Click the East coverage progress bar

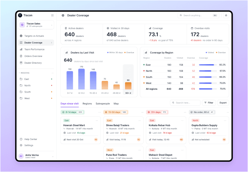tap(208, 65)
